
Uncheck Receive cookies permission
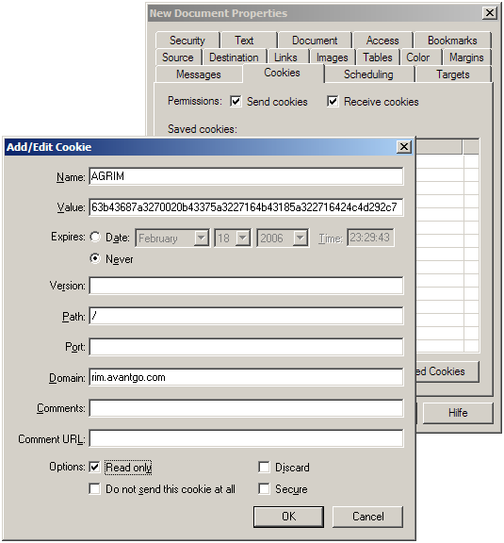coord(333,102)
